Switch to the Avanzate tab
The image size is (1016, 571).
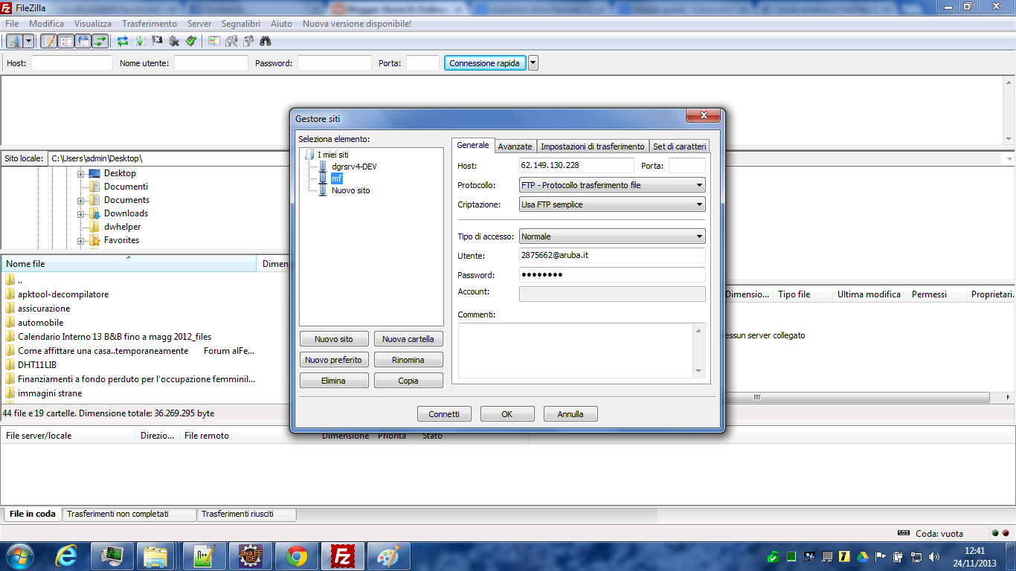click(515, 146)
